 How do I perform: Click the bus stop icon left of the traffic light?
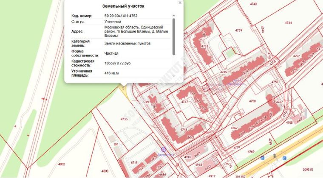263,158
